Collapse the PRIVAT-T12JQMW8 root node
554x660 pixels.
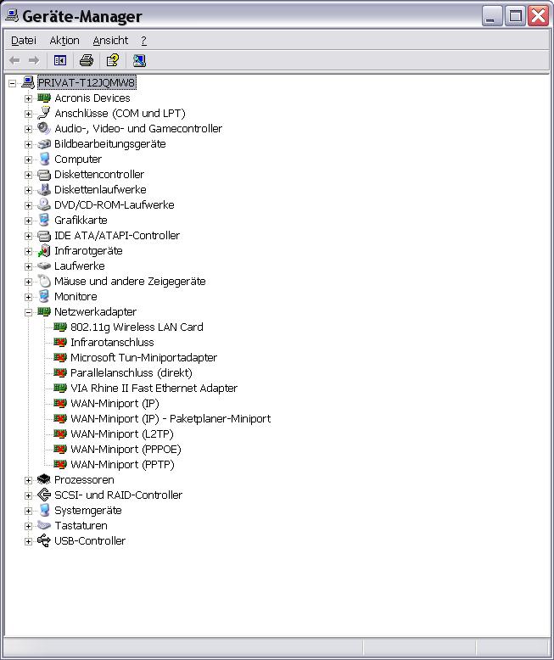tap(12, 83)
